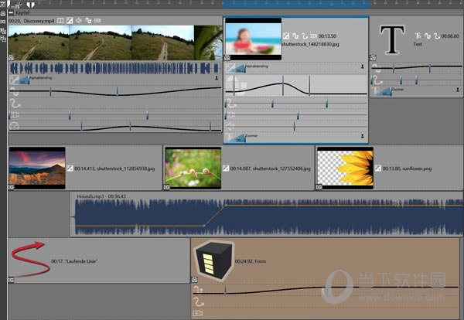Click the transparency icon on Discovery.mp4 header
The width and height of the screenshot is (464, 320).
pyautogui.click(x=70, y=20)
